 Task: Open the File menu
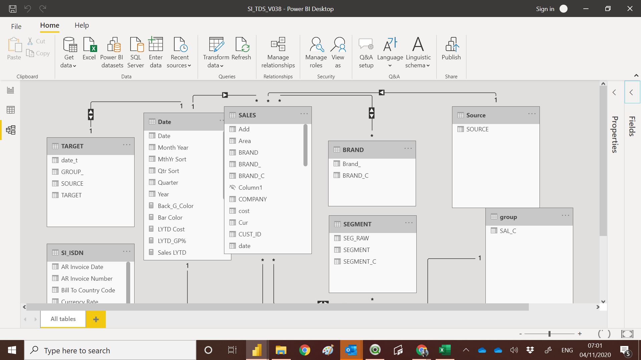(x=16, y=26)
